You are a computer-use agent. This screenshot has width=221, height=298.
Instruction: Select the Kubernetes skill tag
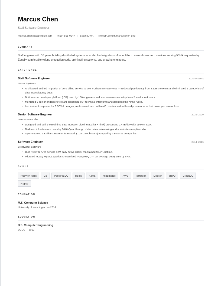coord(109,176)
